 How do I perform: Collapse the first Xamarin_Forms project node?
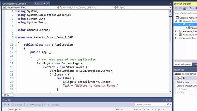coord(176,21)
